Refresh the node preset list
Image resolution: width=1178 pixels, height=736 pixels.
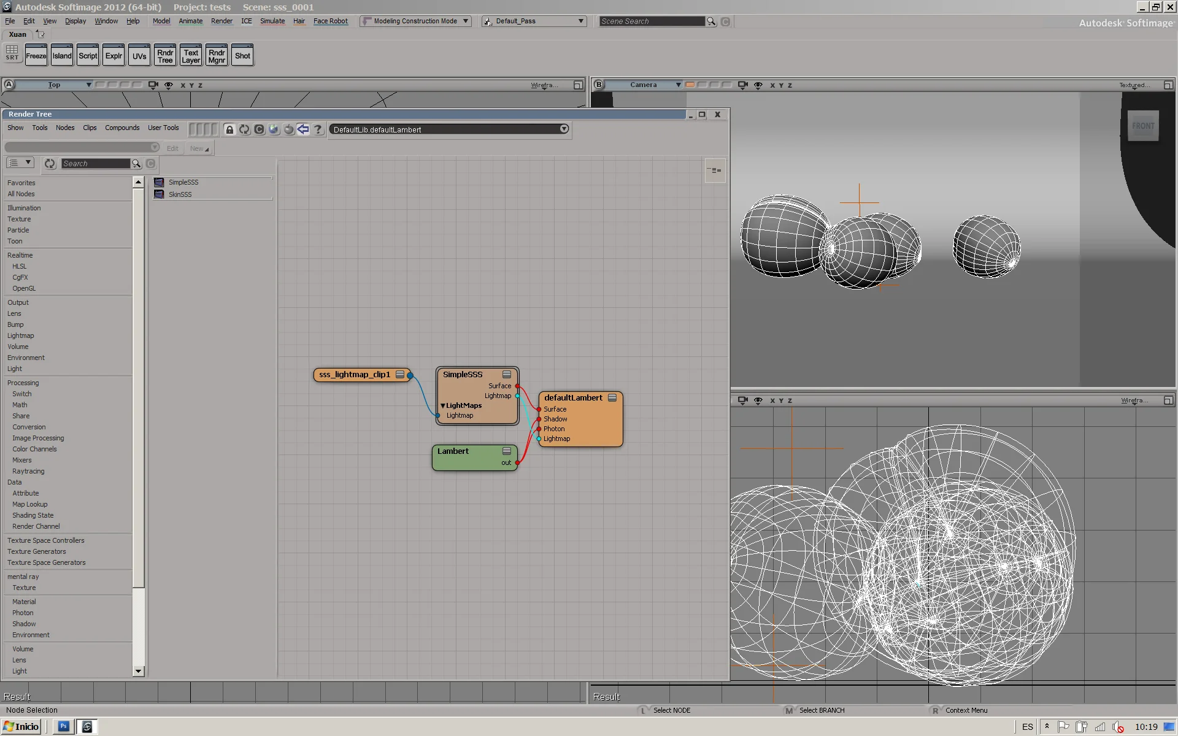click(50, 164)
